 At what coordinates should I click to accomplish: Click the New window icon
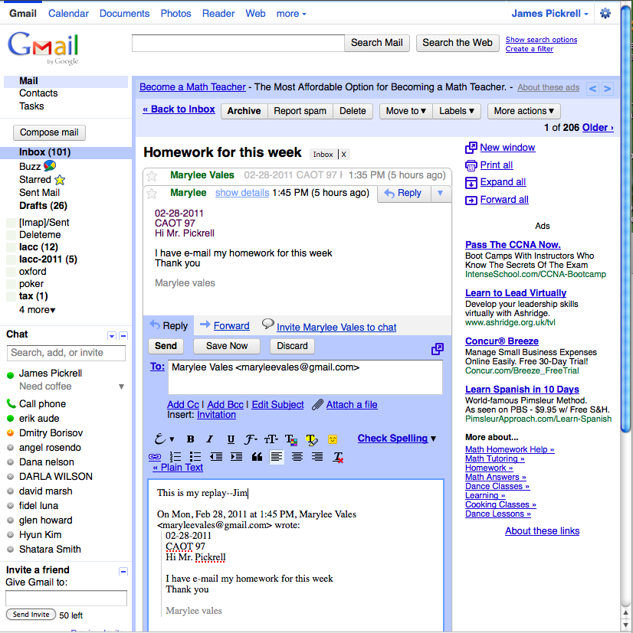(x=471, y=148)
